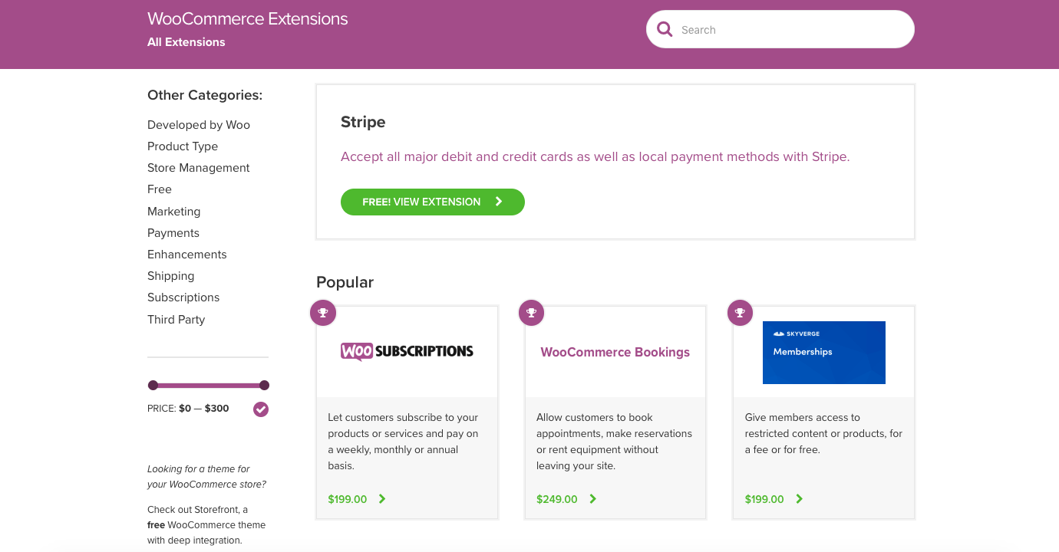Screen dimensions: 1059x552
Task: Select the Woo Subscriptions logo
Action: (x=407, y=351)
